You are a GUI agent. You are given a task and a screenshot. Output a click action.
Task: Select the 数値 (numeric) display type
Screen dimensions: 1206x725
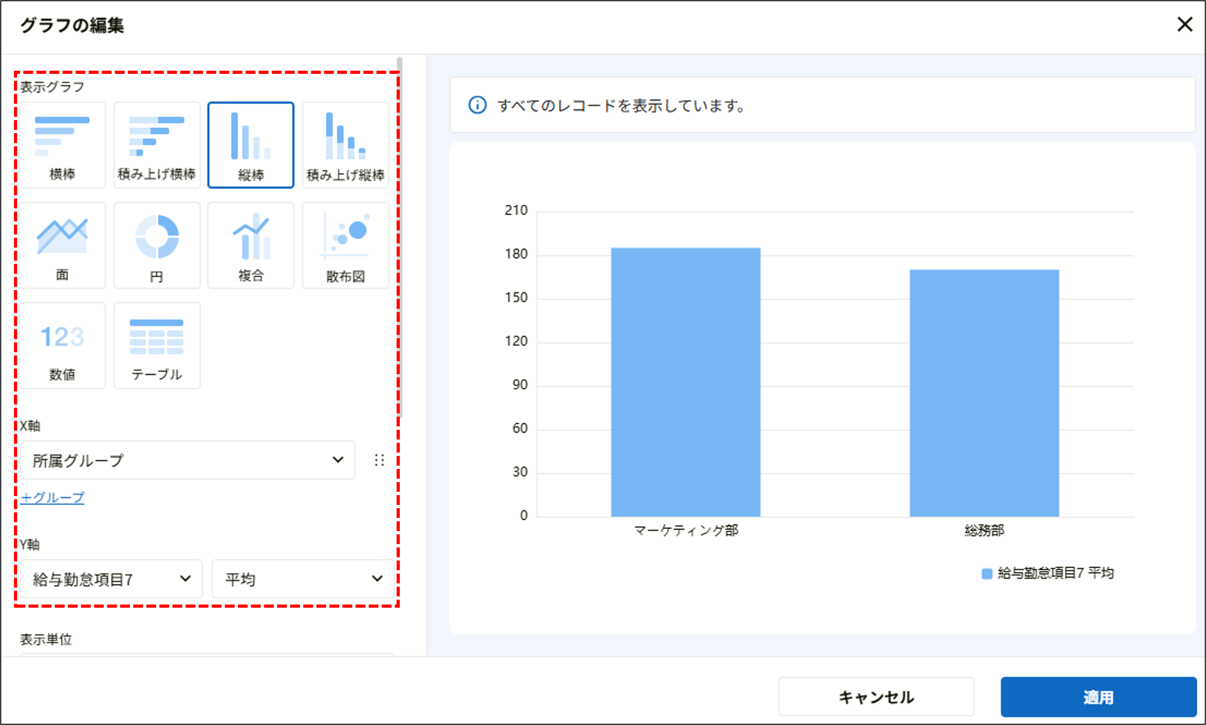(x=62, y=346)
